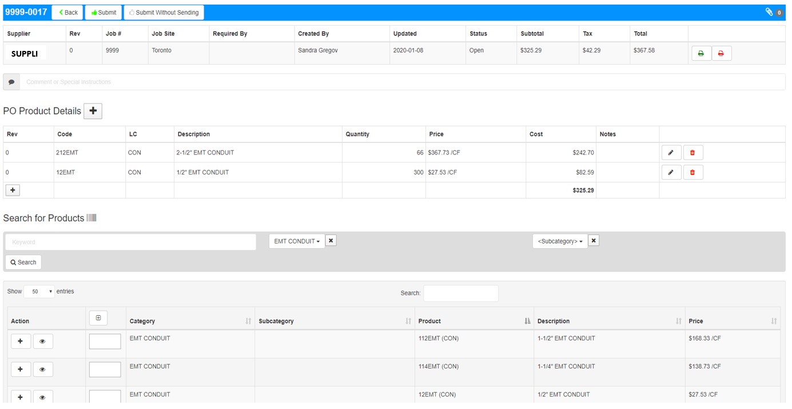Open attachments via the paperclip icon
The image size is (792, 409).
pos(770,12)
